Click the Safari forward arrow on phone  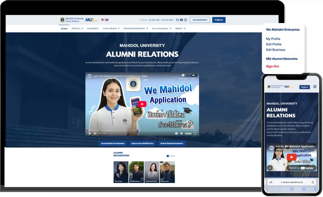click(x=280, y=189)
